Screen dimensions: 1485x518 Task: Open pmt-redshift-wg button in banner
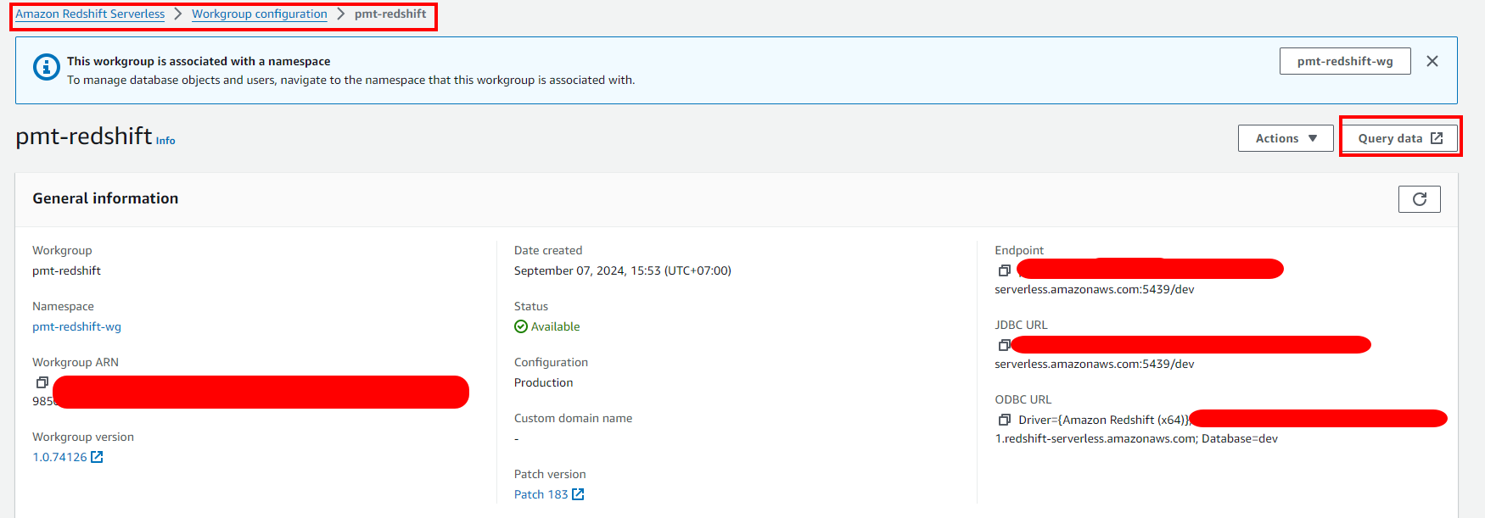[x=1345, y=61]
